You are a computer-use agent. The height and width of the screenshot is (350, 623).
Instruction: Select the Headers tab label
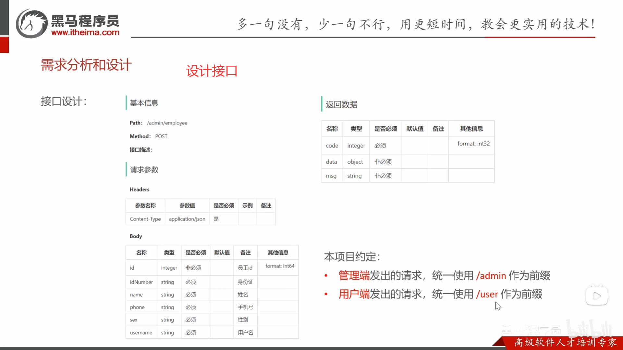(139, 189)
